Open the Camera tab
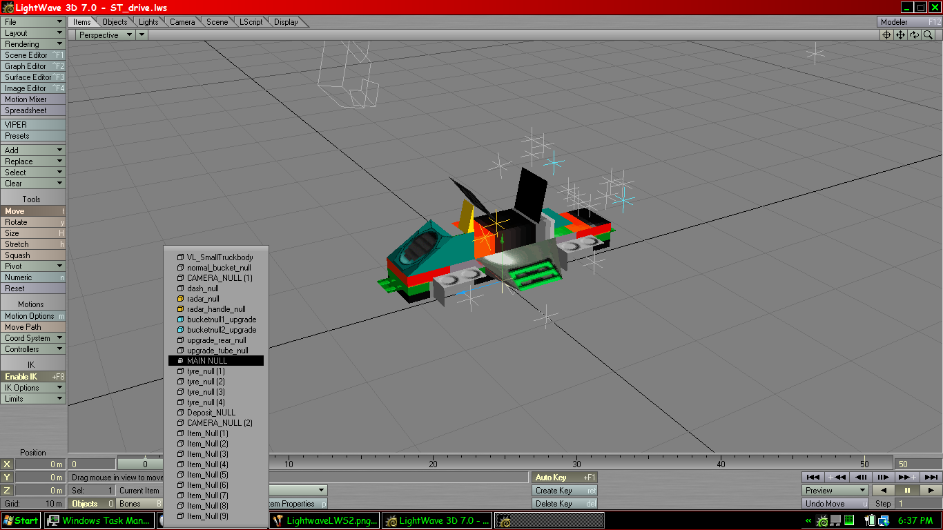 (182, 22)
